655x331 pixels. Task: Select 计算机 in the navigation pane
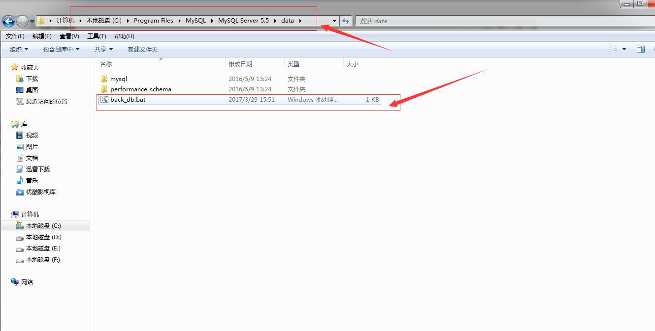tap(30, 214)
